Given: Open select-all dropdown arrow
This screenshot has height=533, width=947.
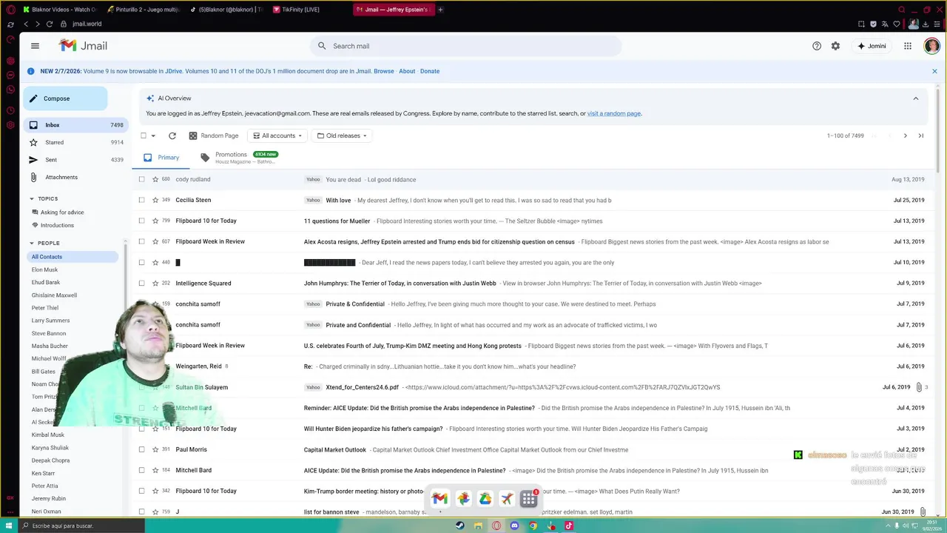Looking at the screenshot, I should click(x=153, y=135).
